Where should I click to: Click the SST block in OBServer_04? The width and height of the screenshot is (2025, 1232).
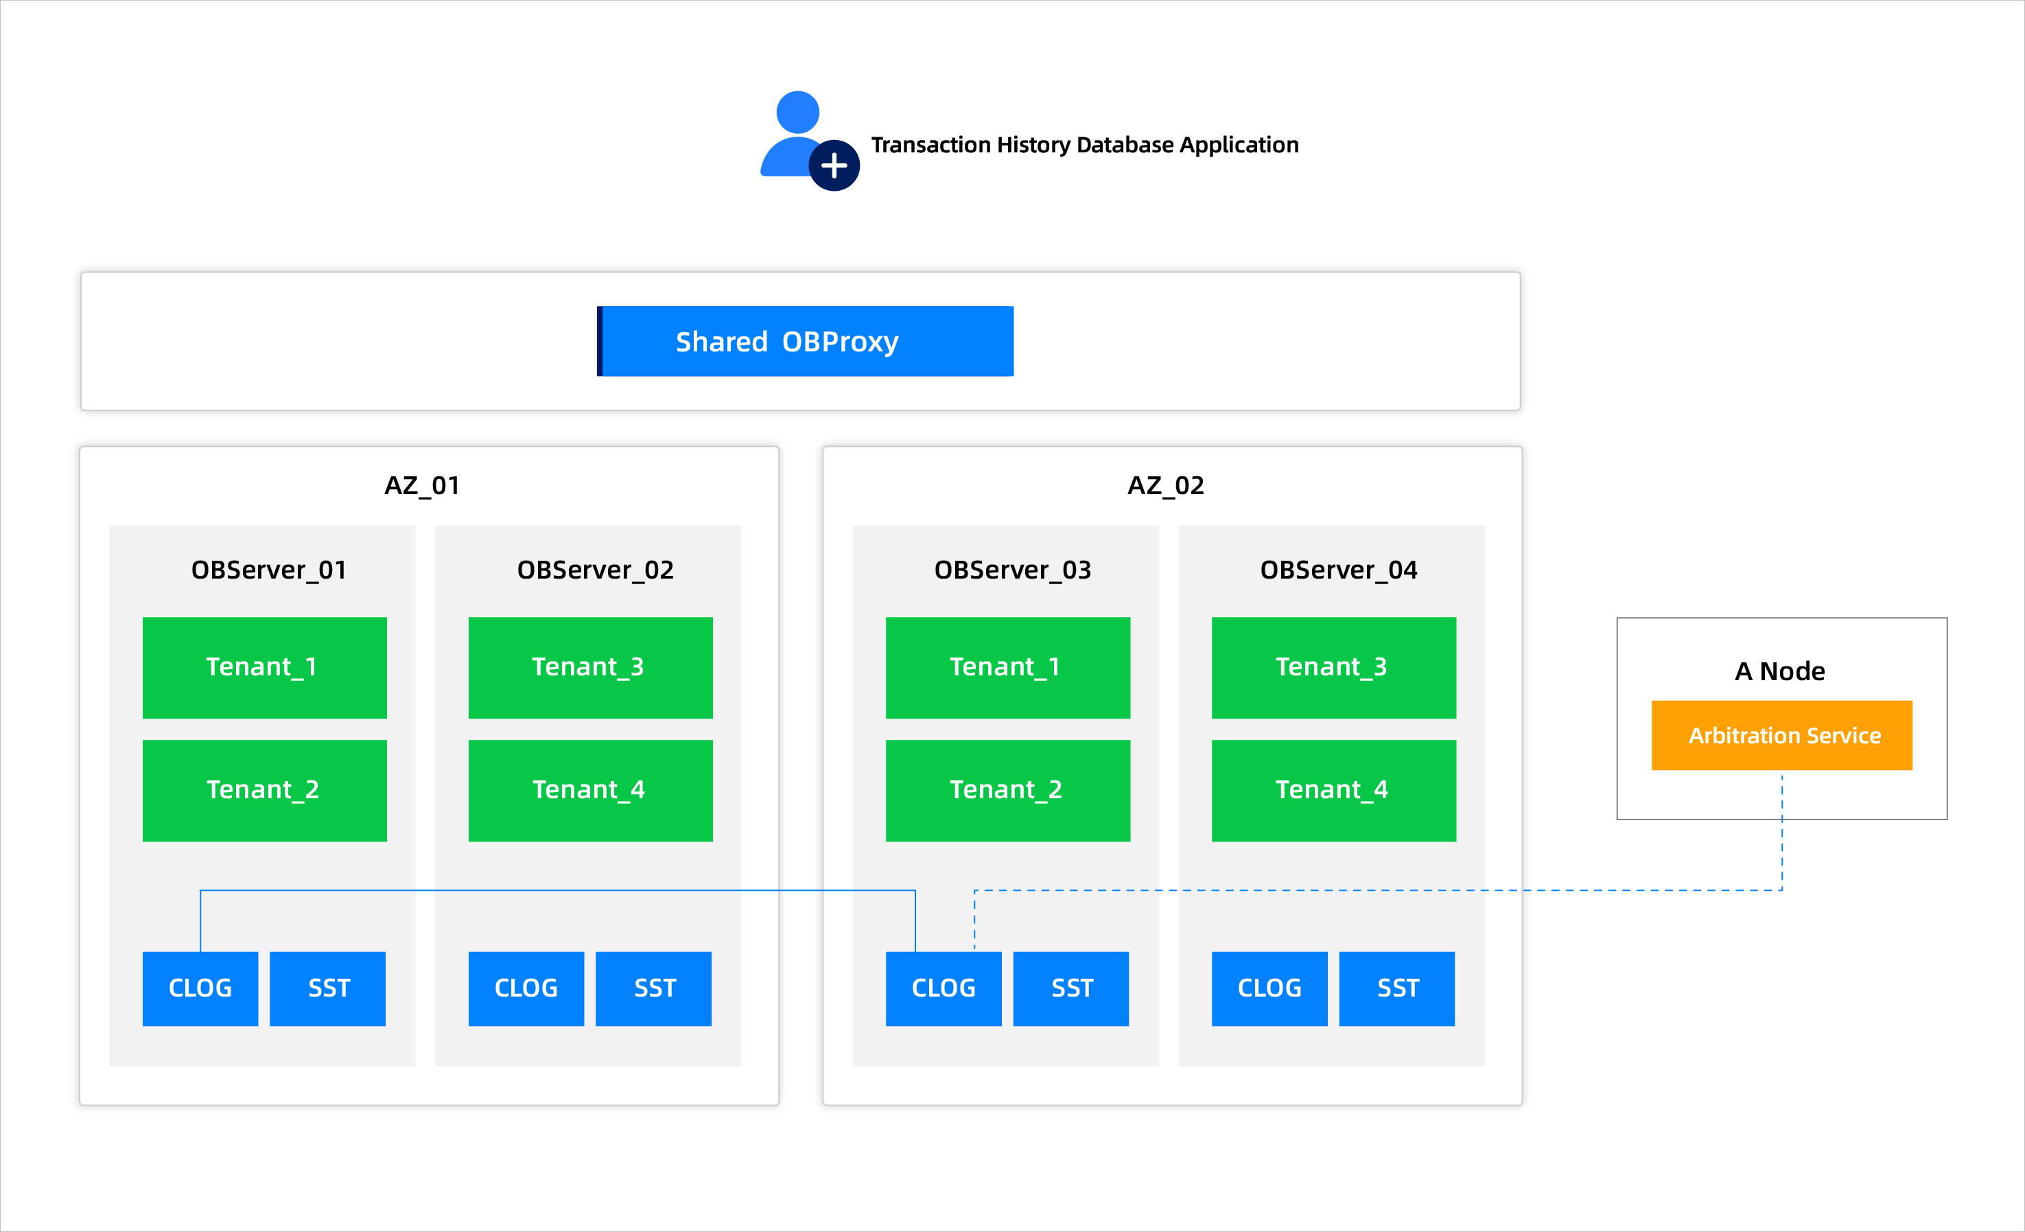[1396, 988]
